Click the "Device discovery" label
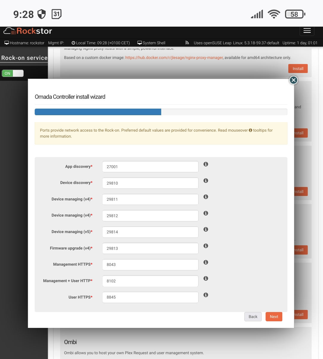 tap(76, 183)
